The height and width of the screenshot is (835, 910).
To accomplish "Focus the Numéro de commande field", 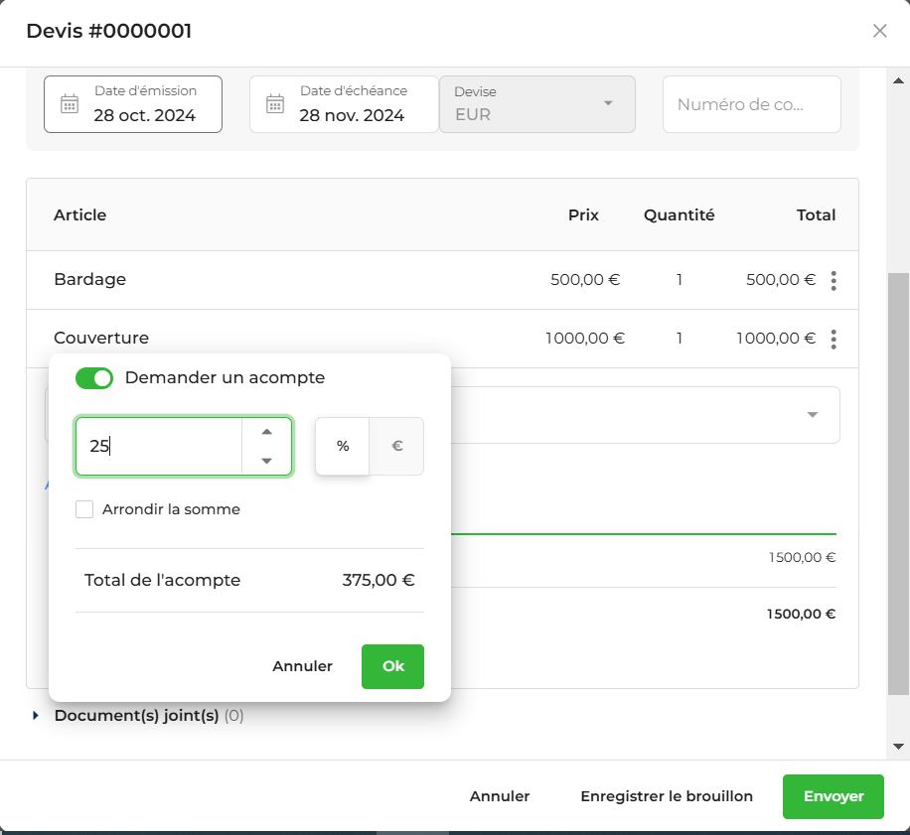I will point(752,104).
